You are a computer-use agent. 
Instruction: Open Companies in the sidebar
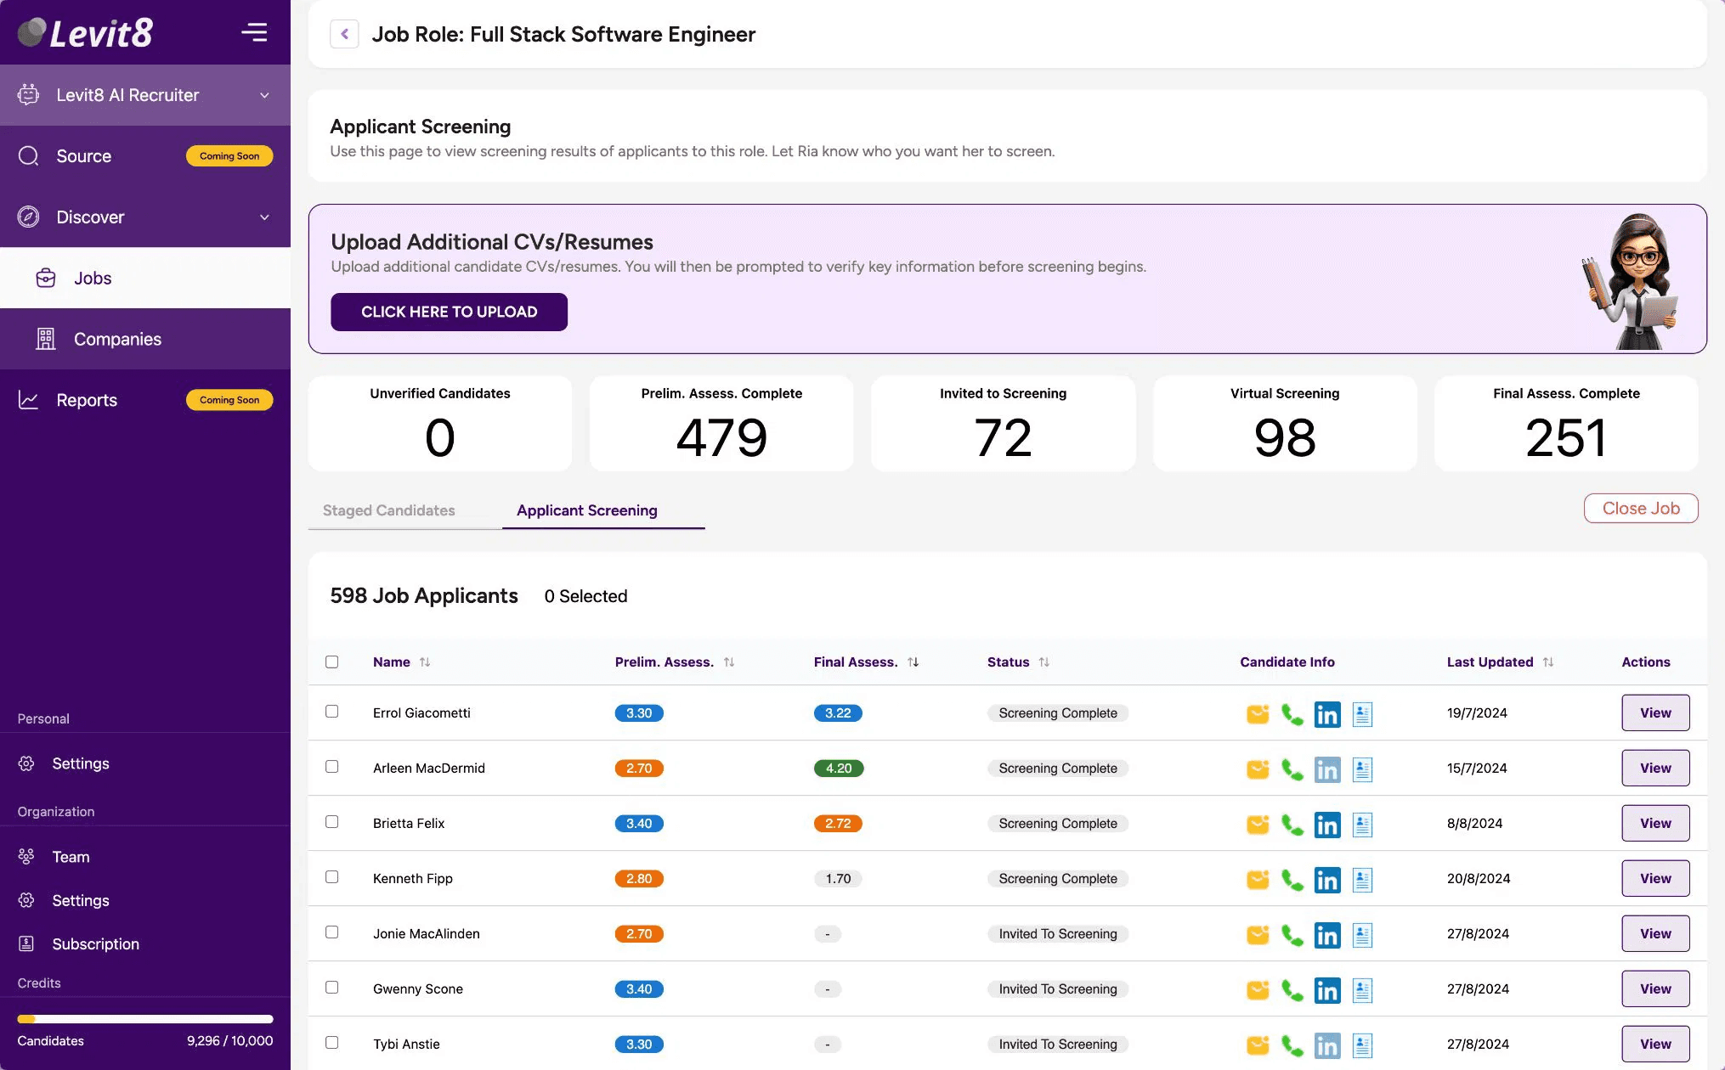pyautogui.click(x=117, y=339)
